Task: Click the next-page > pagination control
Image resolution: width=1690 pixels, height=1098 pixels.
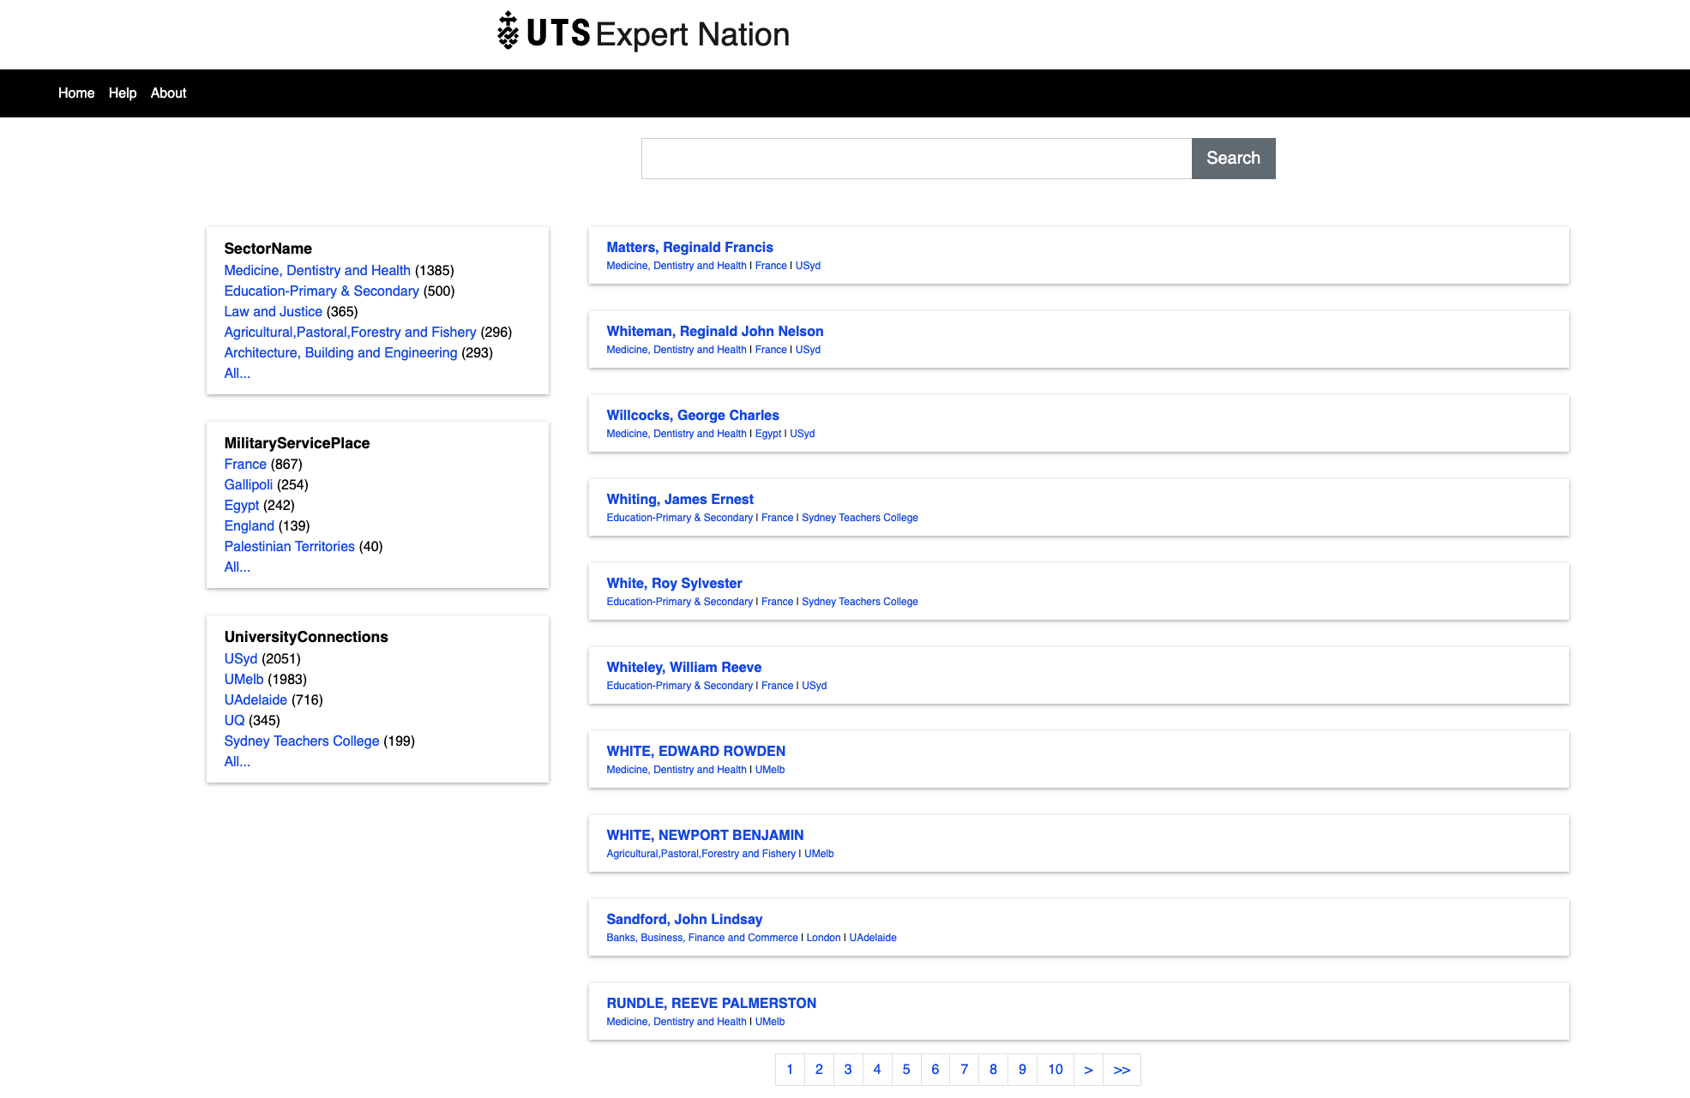Action: [x=1087, y=1070]
